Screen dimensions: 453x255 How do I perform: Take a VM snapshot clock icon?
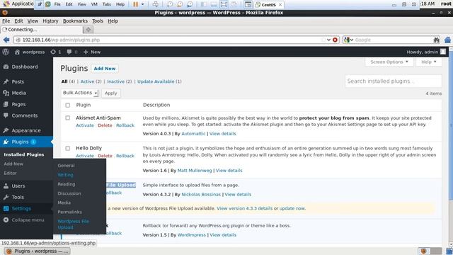tap(170, 4)
